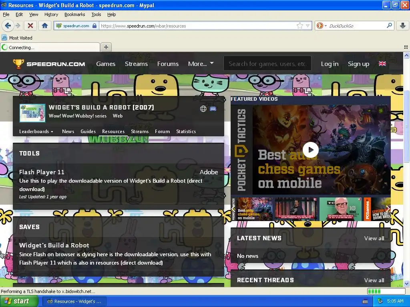Expand the Leaderboards dropdown
410x307 pixels.
click(x=36, y=131)
